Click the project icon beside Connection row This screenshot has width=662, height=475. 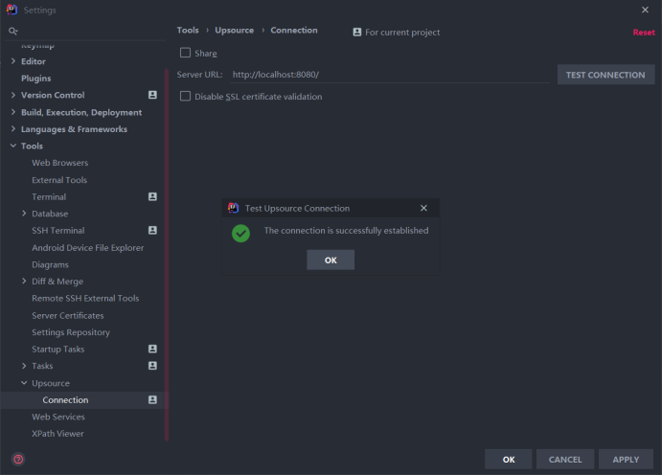pos(153,399)
